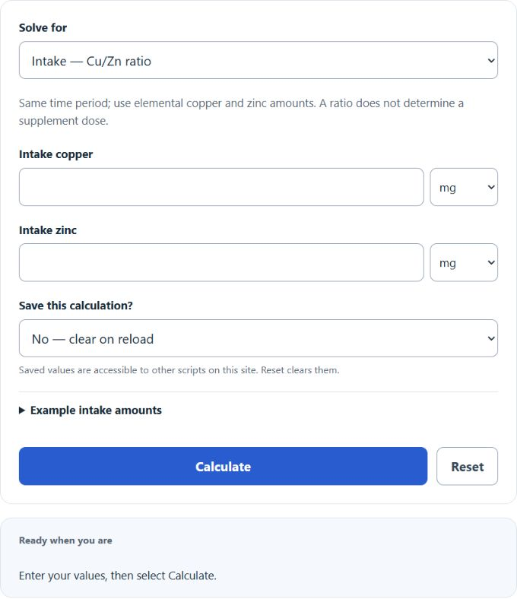Open the Solve for dropdown
Viewport: 517px width, 599px height.
[x=258, y=60]
